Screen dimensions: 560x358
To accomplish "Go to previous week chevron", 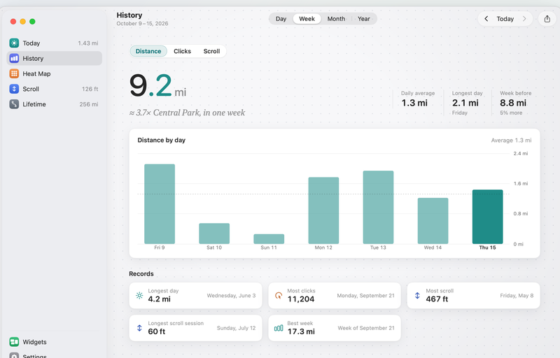I will [x=486, y=19].
